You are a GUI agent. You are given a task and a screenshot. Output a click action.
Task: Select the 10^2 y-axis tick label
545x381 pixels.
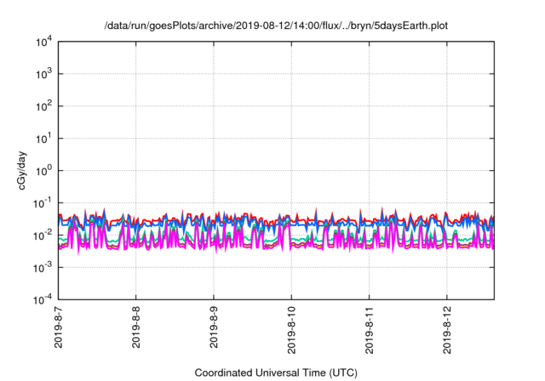(x=43, y=106)
